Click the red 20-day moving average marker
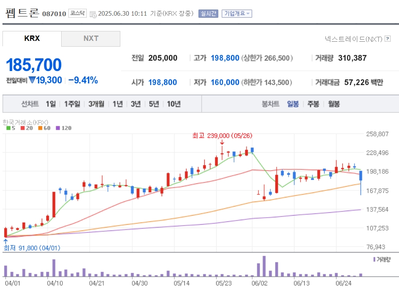 click(x=23, y=128)
